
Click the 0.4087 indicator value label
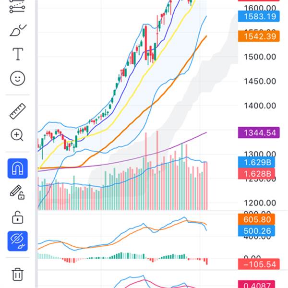point(256,284)
